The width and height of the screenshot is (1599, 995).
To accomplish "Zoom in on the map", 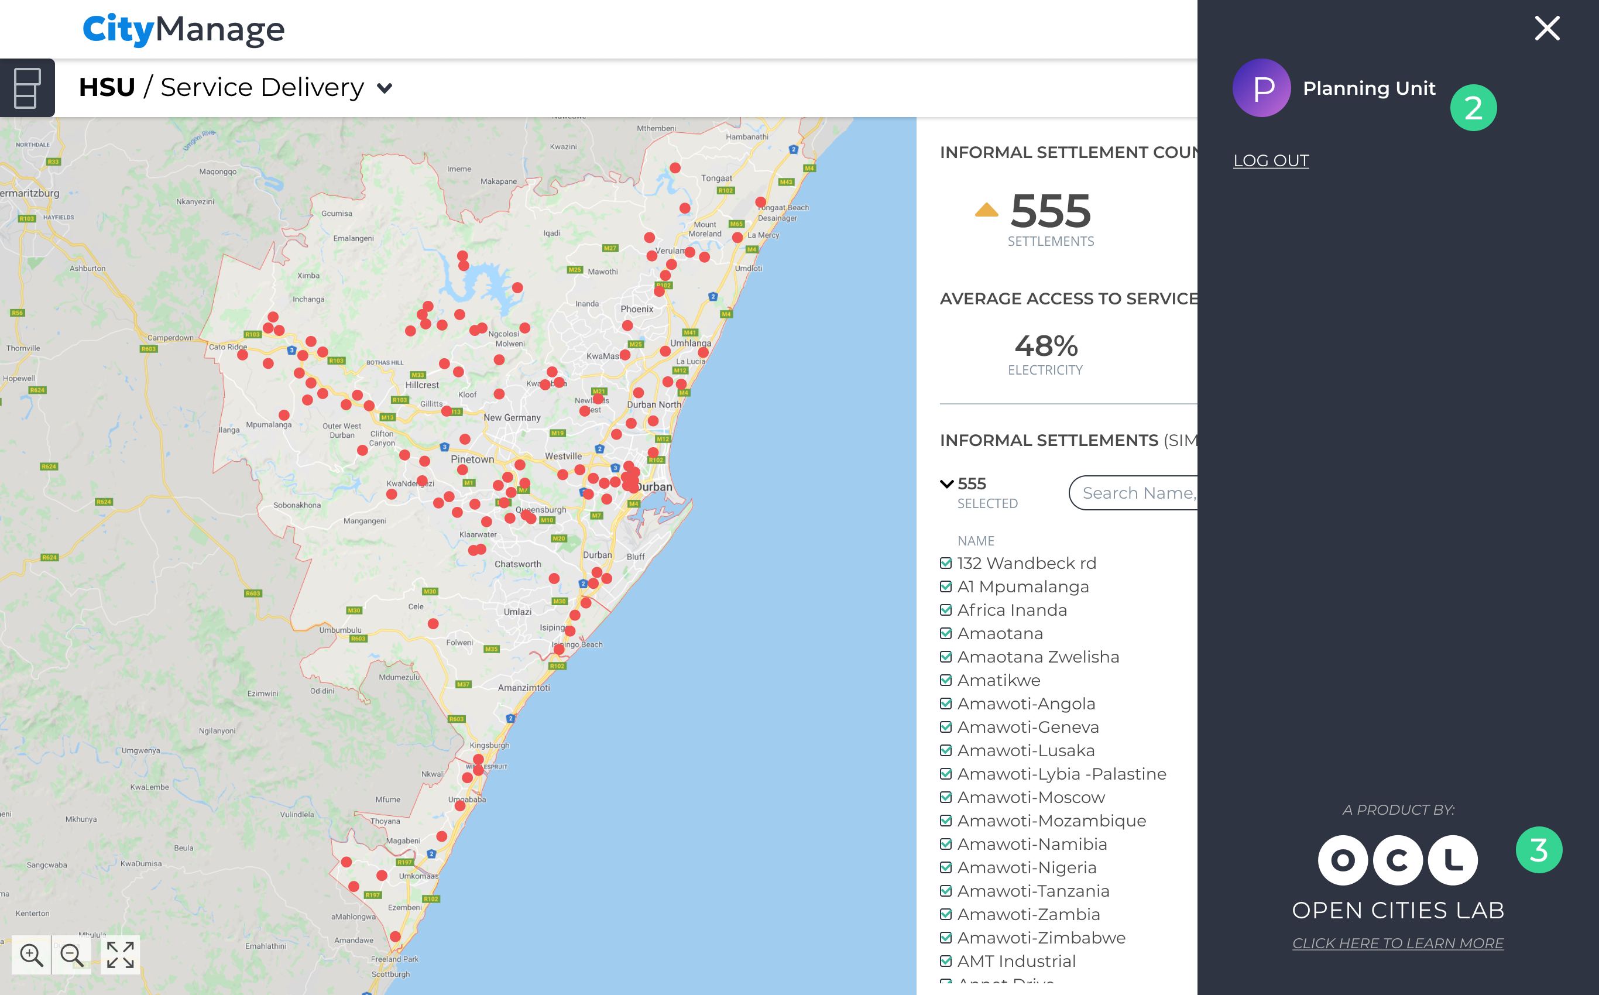I will 31,954.
